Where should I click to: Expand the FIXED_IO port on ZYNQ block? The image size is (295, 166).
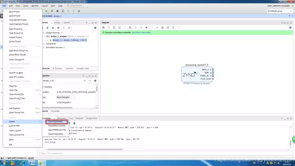coord(211,76)
